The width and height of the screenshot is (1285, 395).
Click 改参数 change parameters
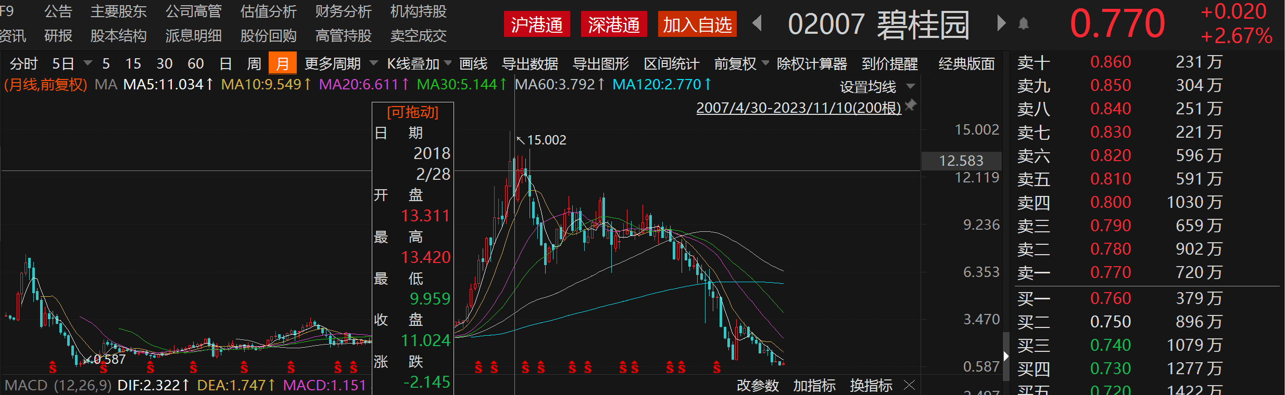[x=758, y=385]
